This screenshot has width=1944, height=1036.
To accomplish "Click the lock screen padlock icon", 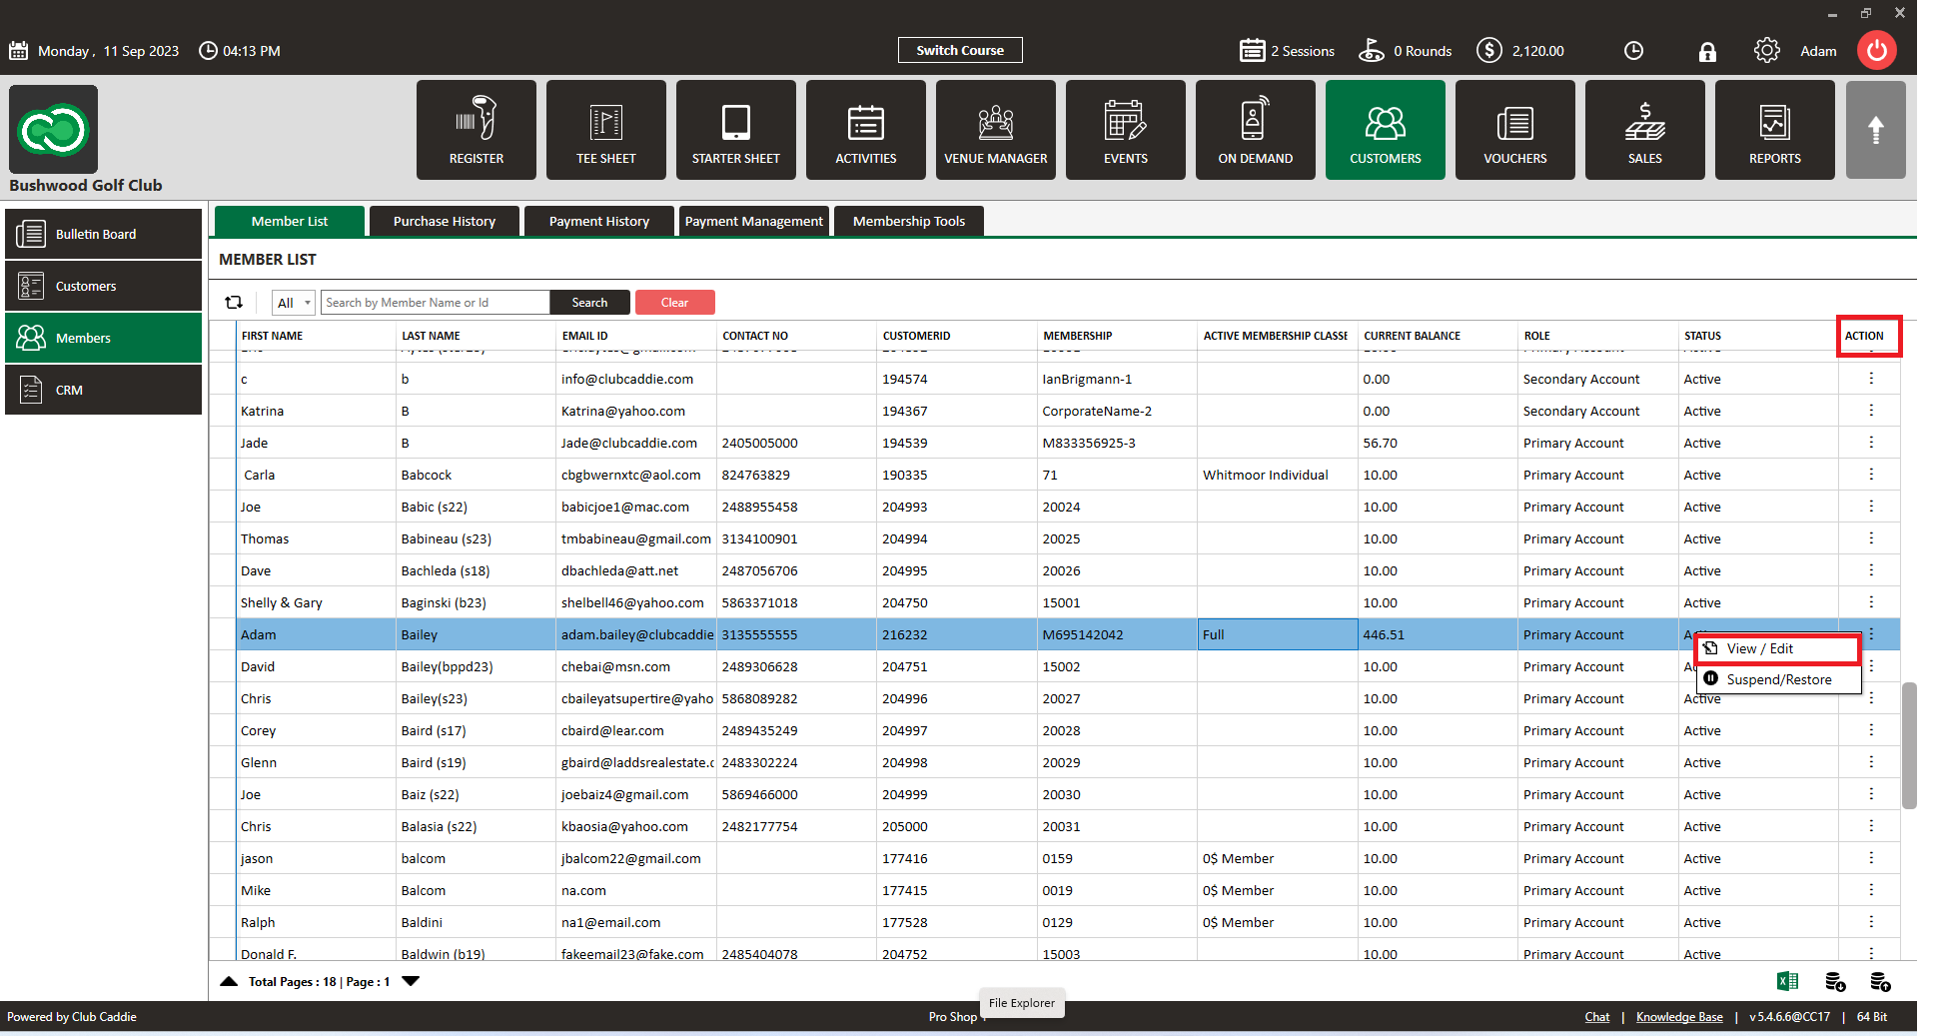I will (x=1707, y=51).
